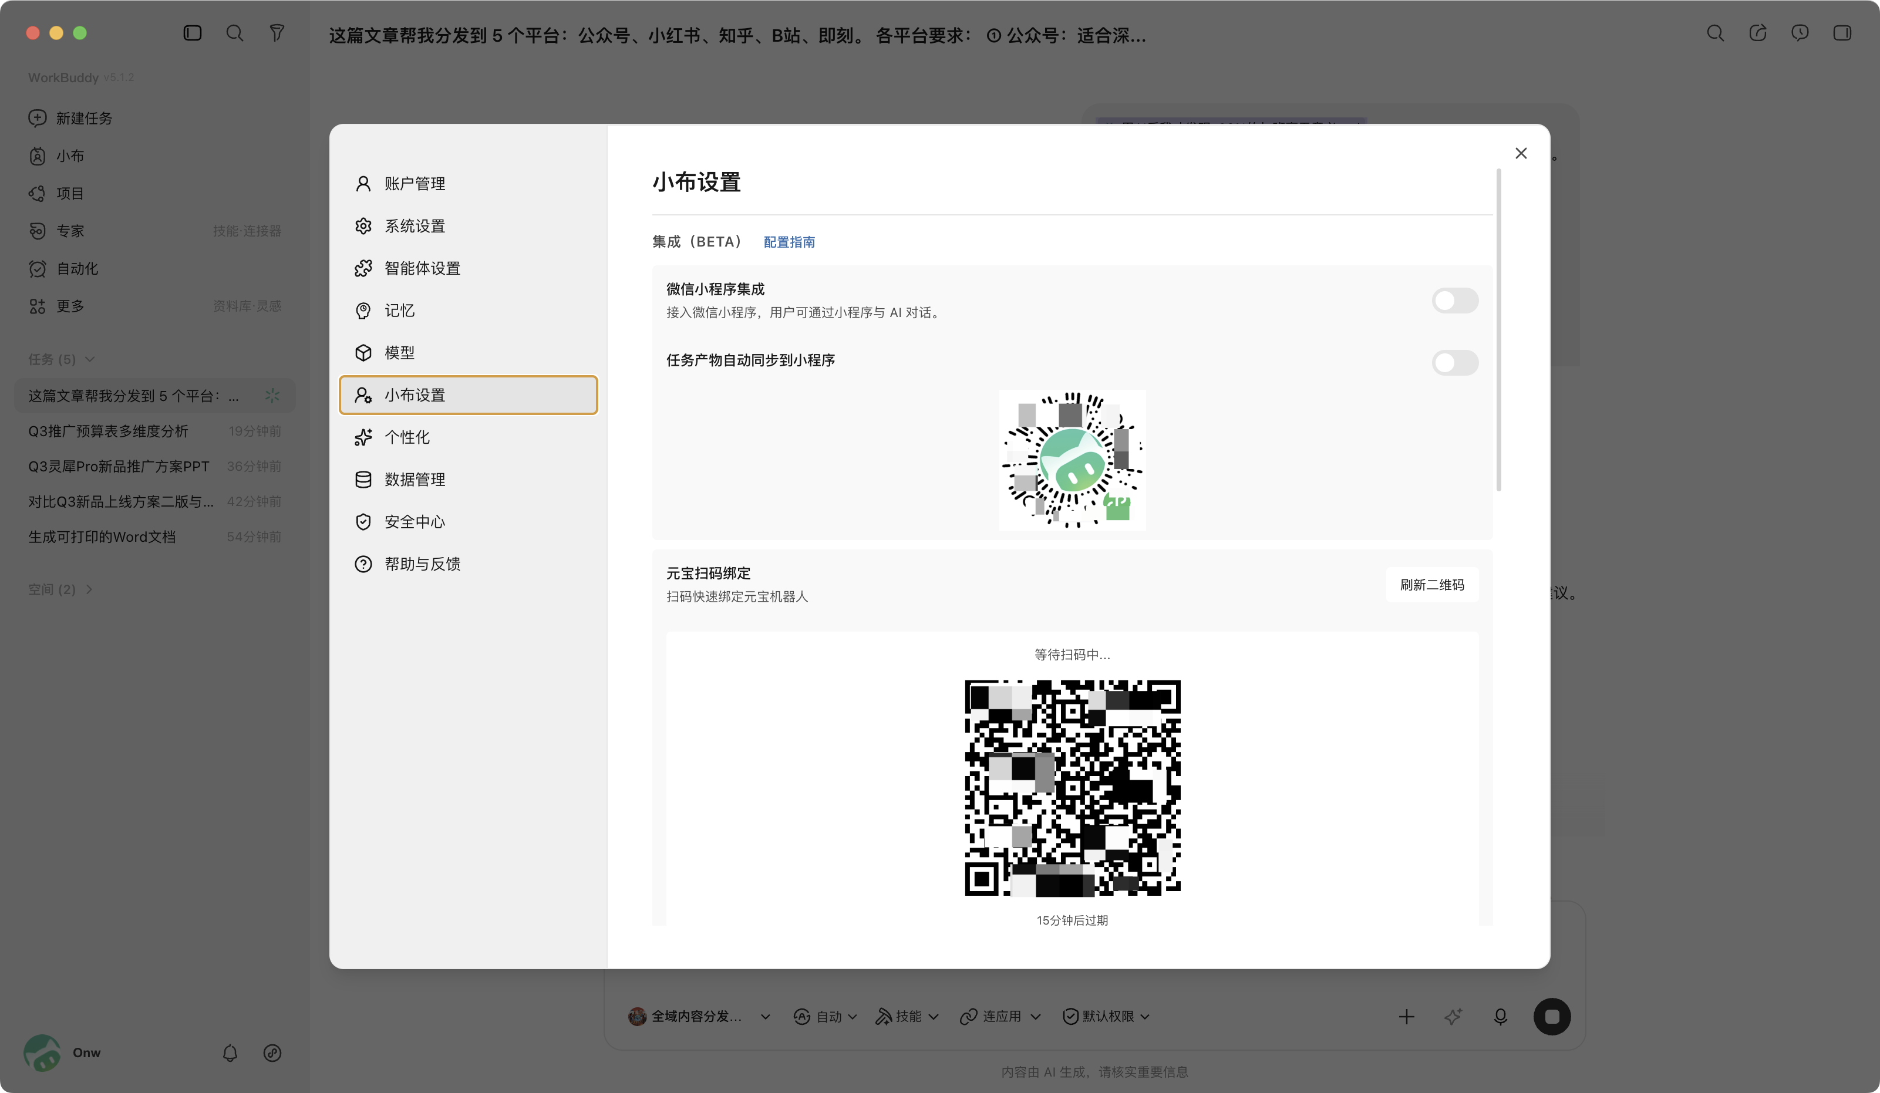Enable 微信小程序集成 toggle
Image resolution: width=1880 pixels, height=1093 pixels.
coord(1455,301)
